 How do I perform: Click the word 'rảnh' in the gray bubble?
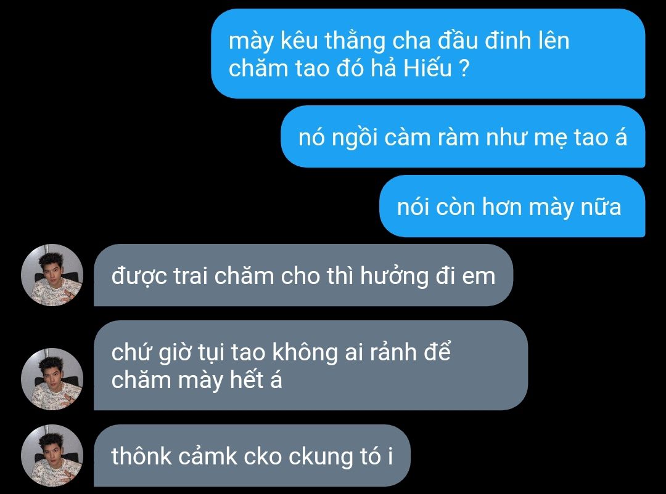point(393,352)
